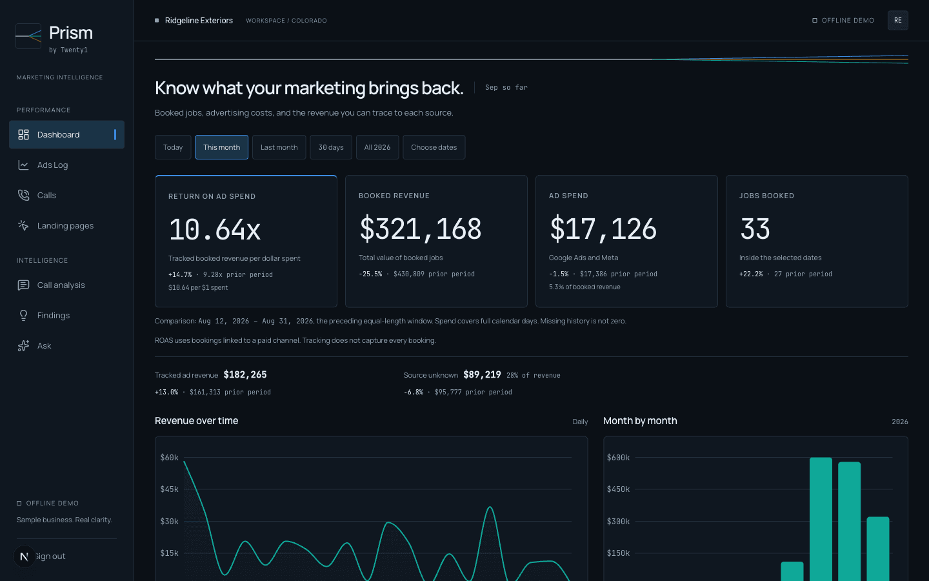Click the $321,168 booked revenue figure

(x=420, y=229)
